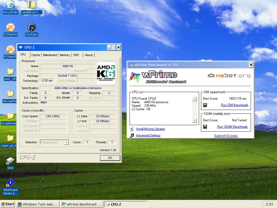Click the Speed 238 MHz line in CPU List

pos(144,106)
